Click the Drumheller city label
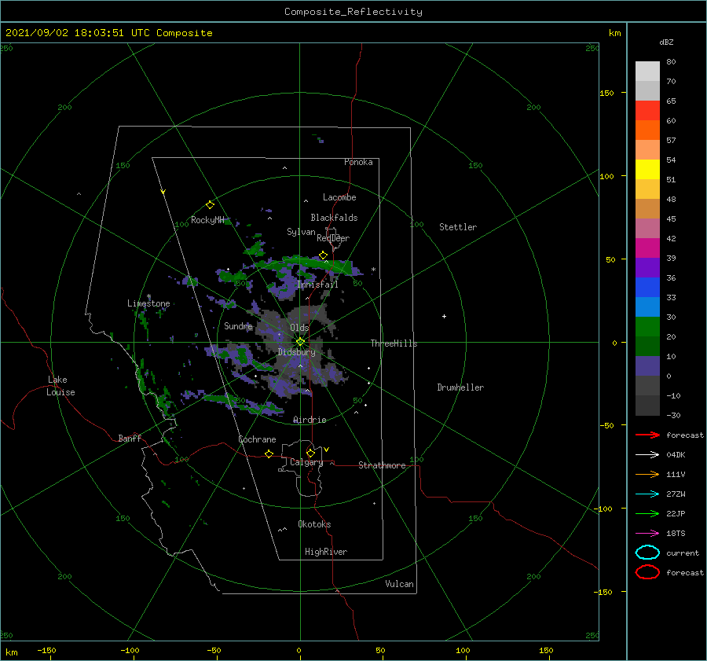 [460, 387]
